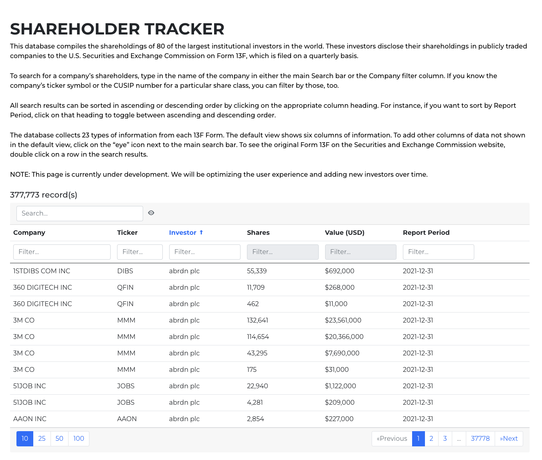Click the SHAREHOLDER TRACKER page heading
542x460 pixels.
click(117, 29)
